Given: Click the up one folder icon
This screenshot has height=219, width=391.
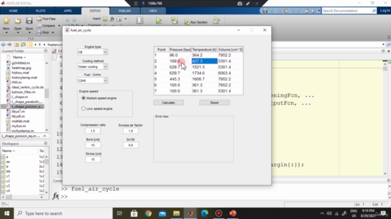Looking at the screenshot, I should 16,44.
